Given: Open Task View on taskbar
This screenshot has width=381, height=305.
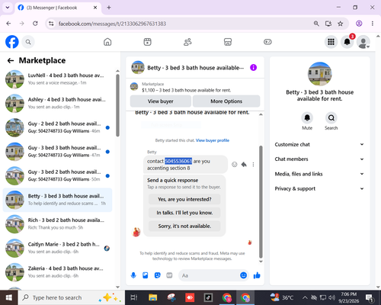Looking at the screenshot, I should [x=134, y=297].
